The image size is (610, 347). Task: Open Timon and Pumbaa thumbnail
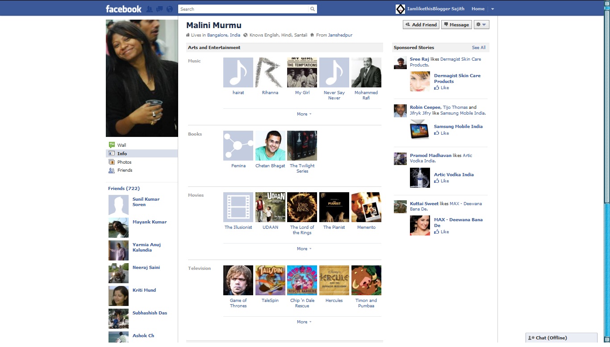click(x=366, y=280)
